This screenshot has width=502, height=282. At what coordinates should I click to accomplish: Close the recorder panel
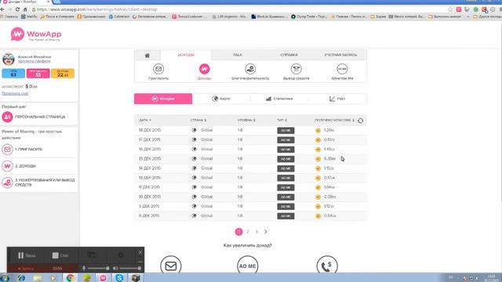tap(140, 252)
